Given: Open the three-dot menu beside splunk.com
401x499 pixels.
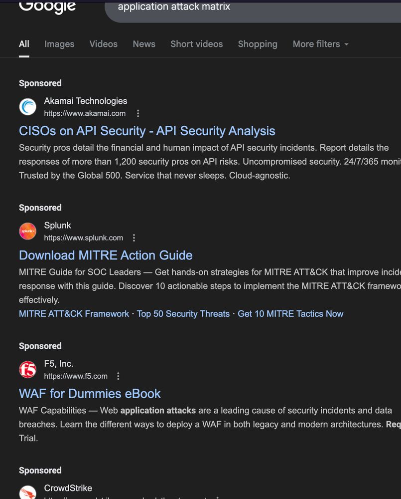Looking at the screenshot, I should 134,238.
